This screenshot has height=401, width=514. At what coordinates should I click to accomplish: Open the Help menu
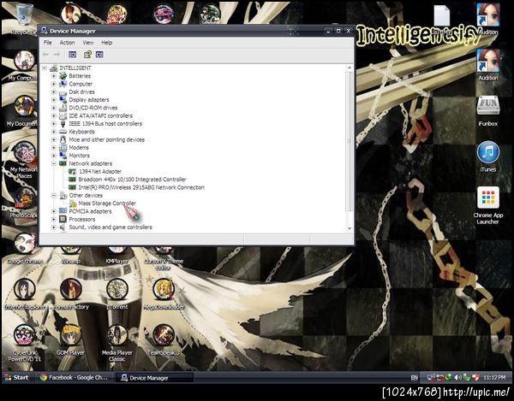click(107, 43)
